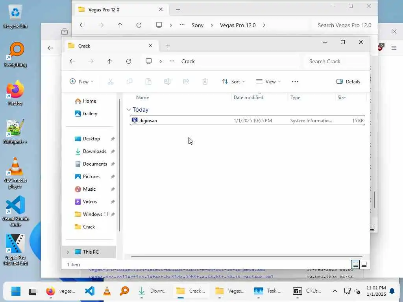Expand chevron after Vegas Pro 12.0 breadcrumb

coord(264,25)
